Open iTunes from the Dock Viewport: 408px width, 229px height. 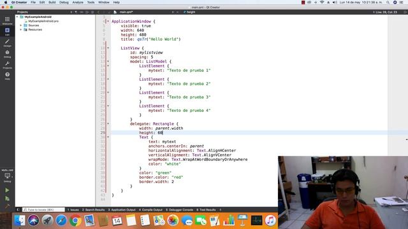(x=270, y=221)
